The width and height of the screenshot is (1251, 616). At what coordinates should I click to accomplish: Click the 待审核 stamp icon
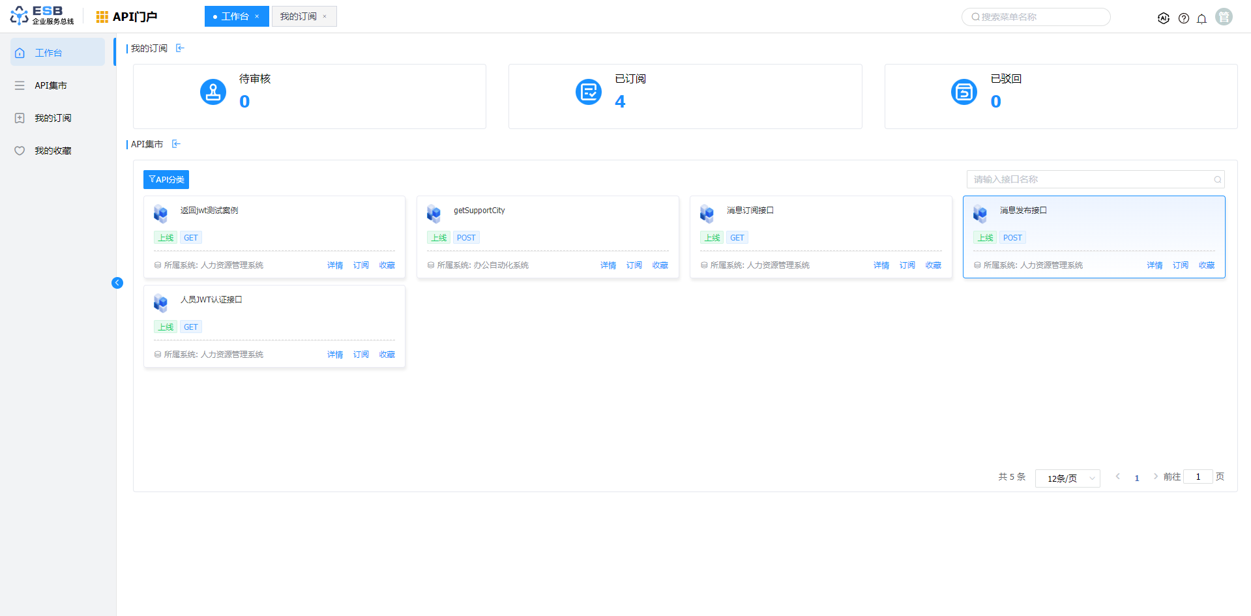(x=213, y=92)
